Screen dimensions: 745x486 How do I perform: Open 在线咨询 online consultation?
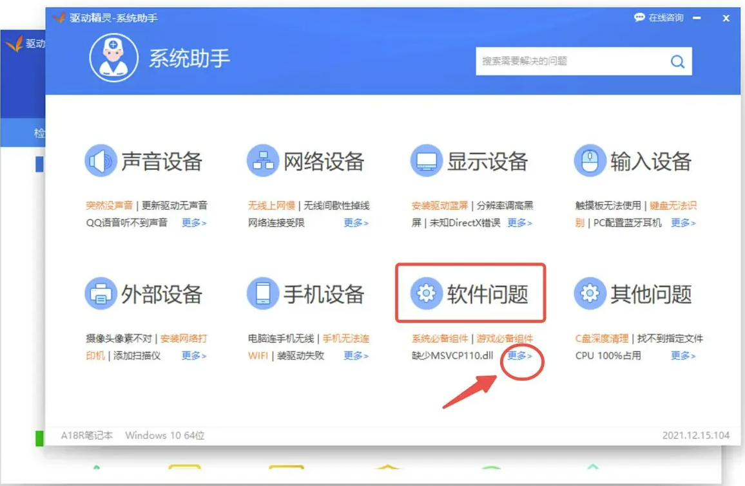(x=659, y=18)
